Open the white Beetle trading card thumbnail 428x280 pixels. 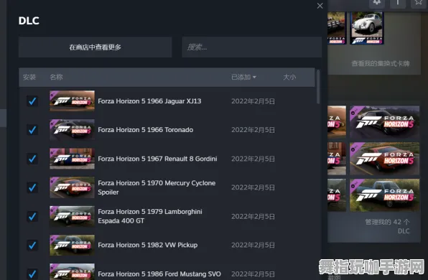[367, 28]
